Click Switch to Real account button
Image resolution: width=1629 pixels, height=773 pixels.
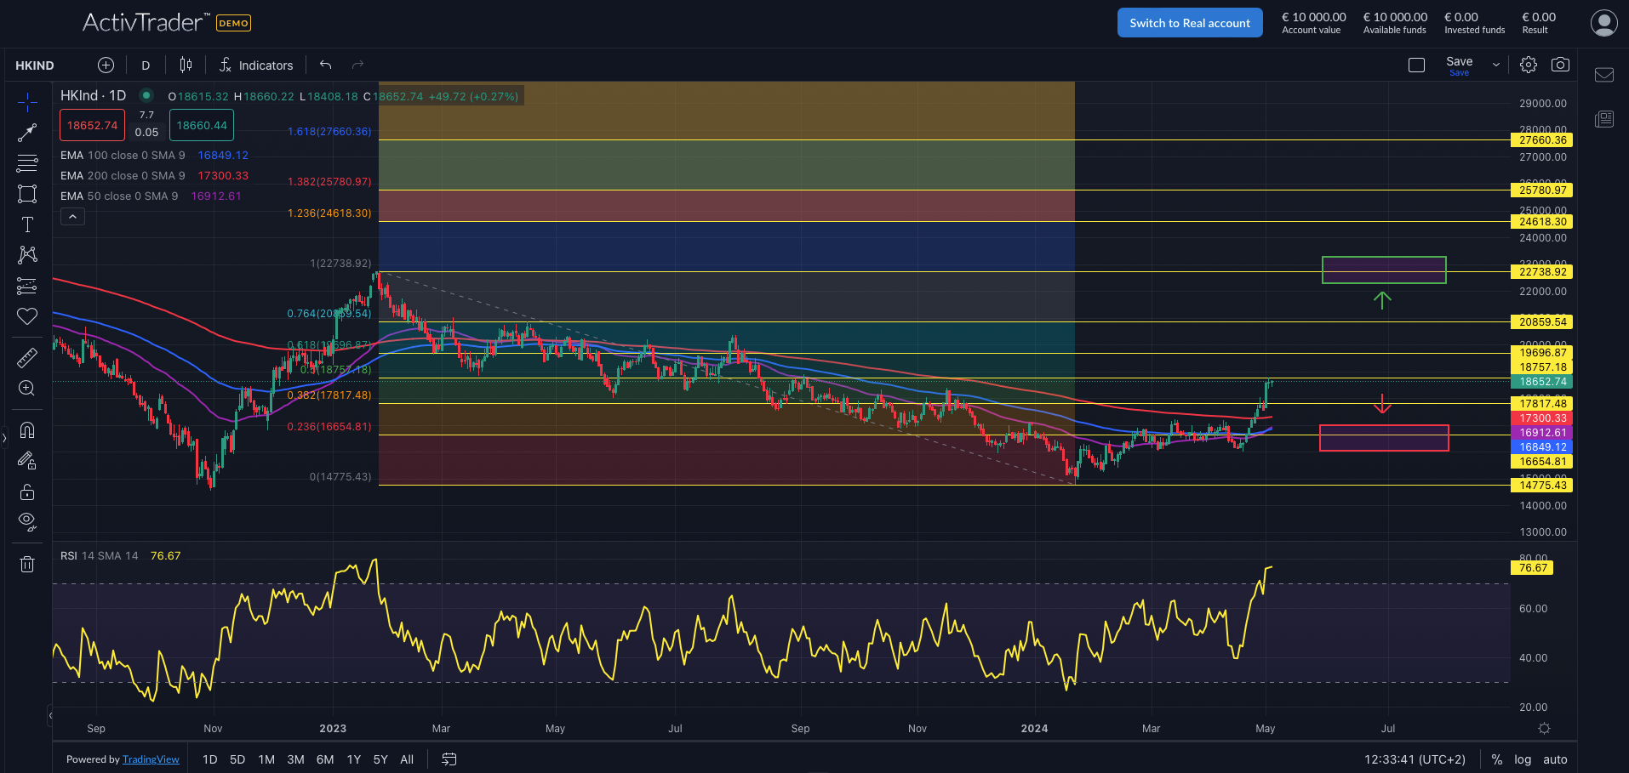1189,23
